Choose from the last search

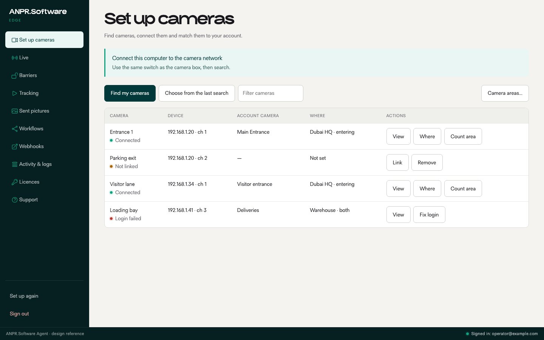coord(197,93)
